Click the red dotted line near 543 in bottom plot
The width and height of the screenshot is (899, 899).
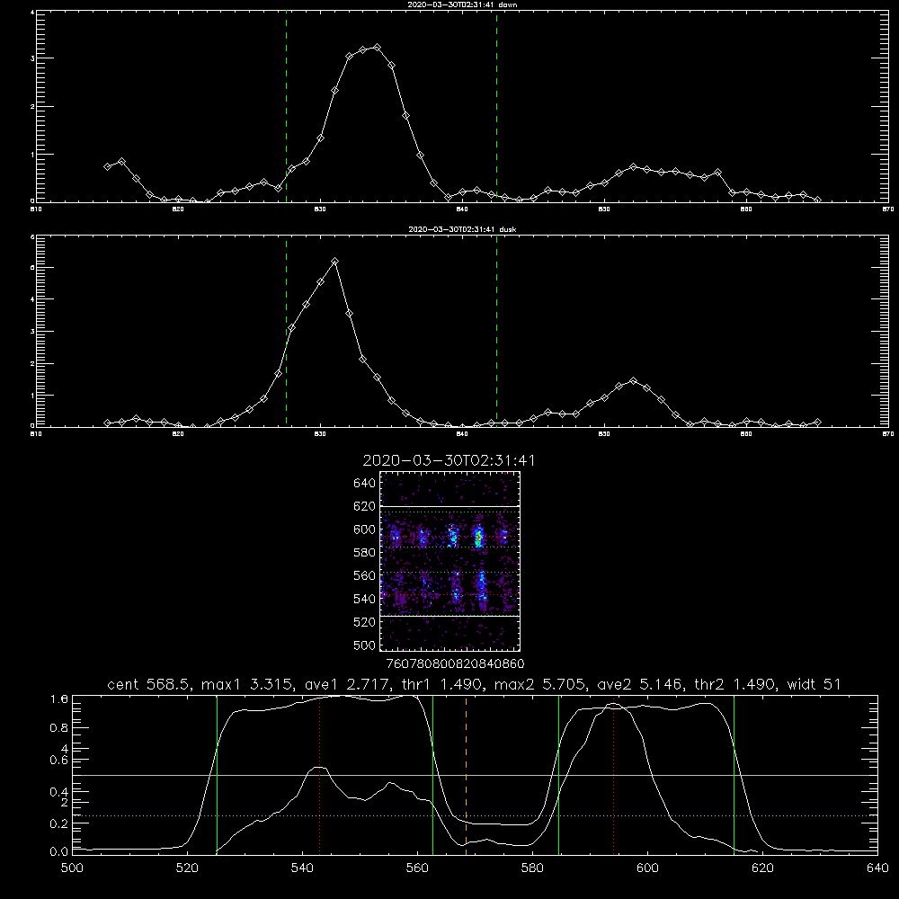[320, 775]
